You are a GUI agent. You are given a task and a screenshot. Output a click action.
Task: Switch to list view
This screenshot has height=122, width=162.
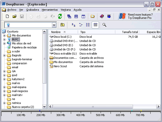88,25
